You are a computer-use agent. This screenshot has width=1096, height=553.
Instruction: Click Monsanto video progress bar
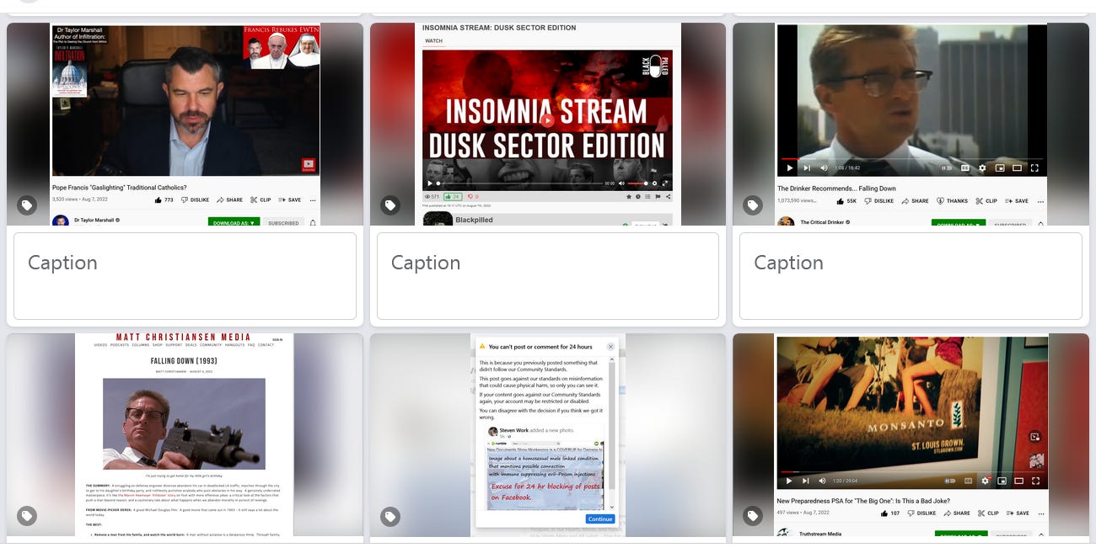pos(911,471)
